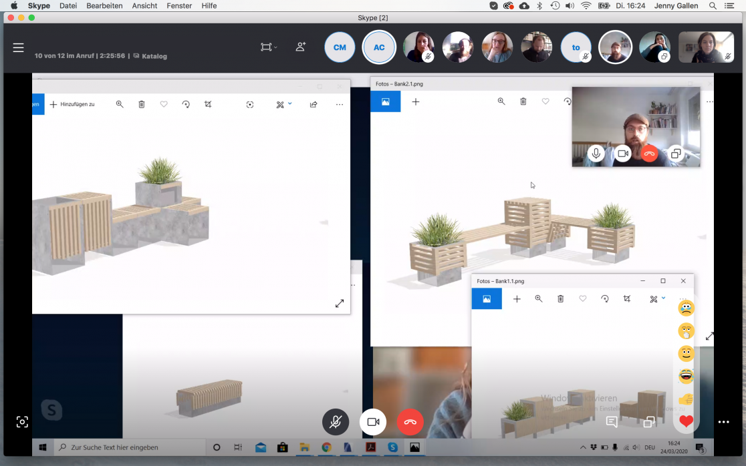Expand the view layout dropdown
The image size is (746, 466).
(269, 47)
